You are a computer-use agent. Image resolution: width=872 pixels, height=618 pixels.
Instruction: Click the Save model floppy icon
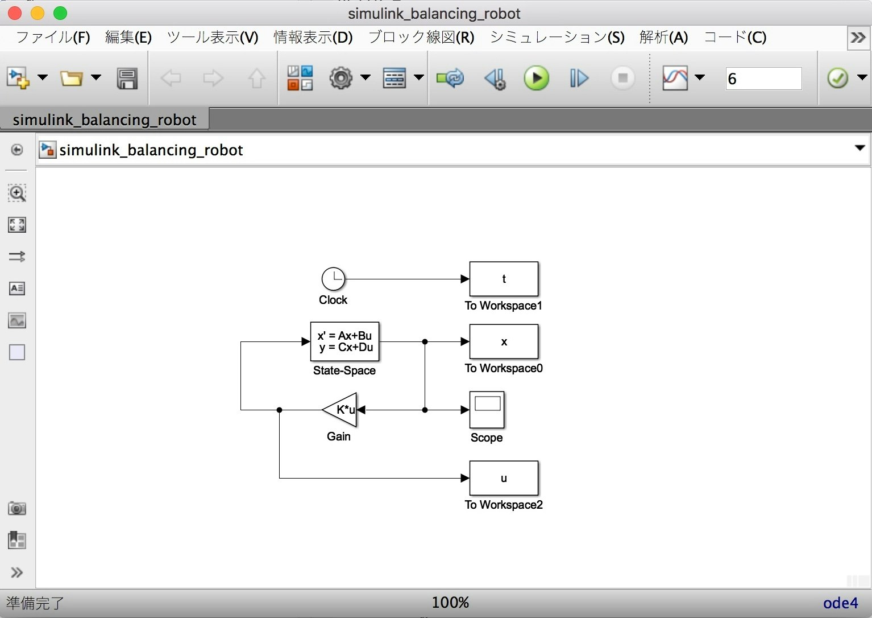[127, 79]
